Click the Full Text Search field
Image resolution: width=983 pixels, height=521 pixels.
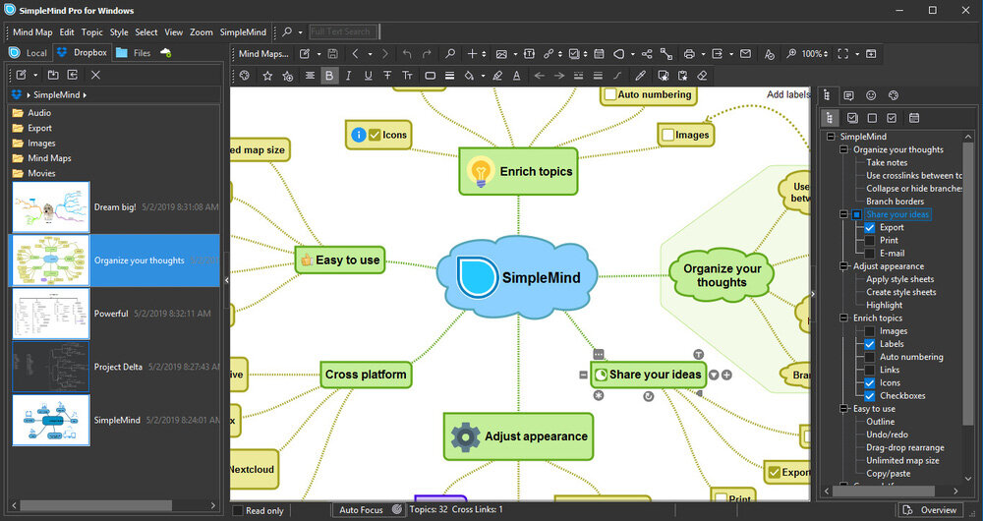pos(343,32)
